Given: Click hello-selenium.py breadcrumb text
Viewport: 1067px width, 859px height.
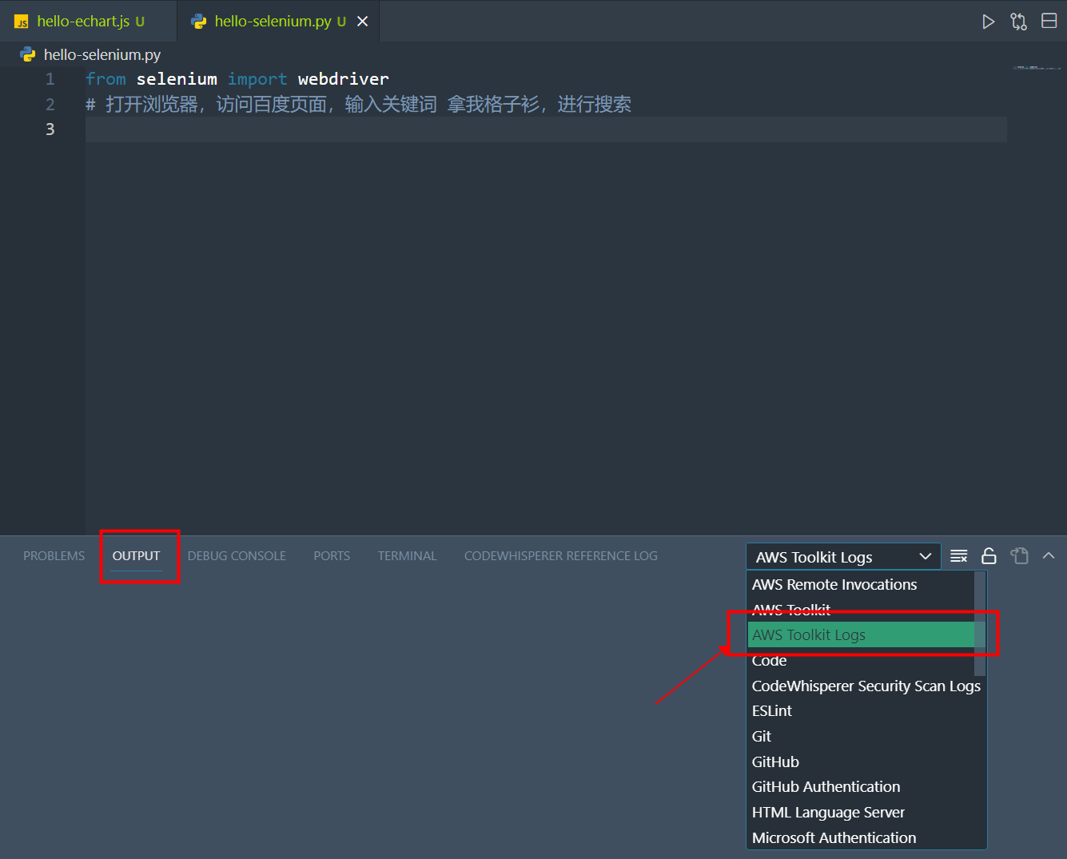Looking at the screenshot, I should tap(102, 54).
